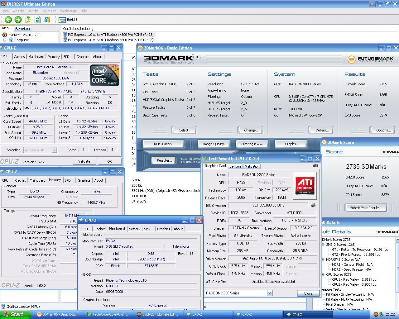This screenshot has width=399, height=319.
Task: Click the Futuremark Corporation logo in 3DMark06
Action: [x=371, y=59]
